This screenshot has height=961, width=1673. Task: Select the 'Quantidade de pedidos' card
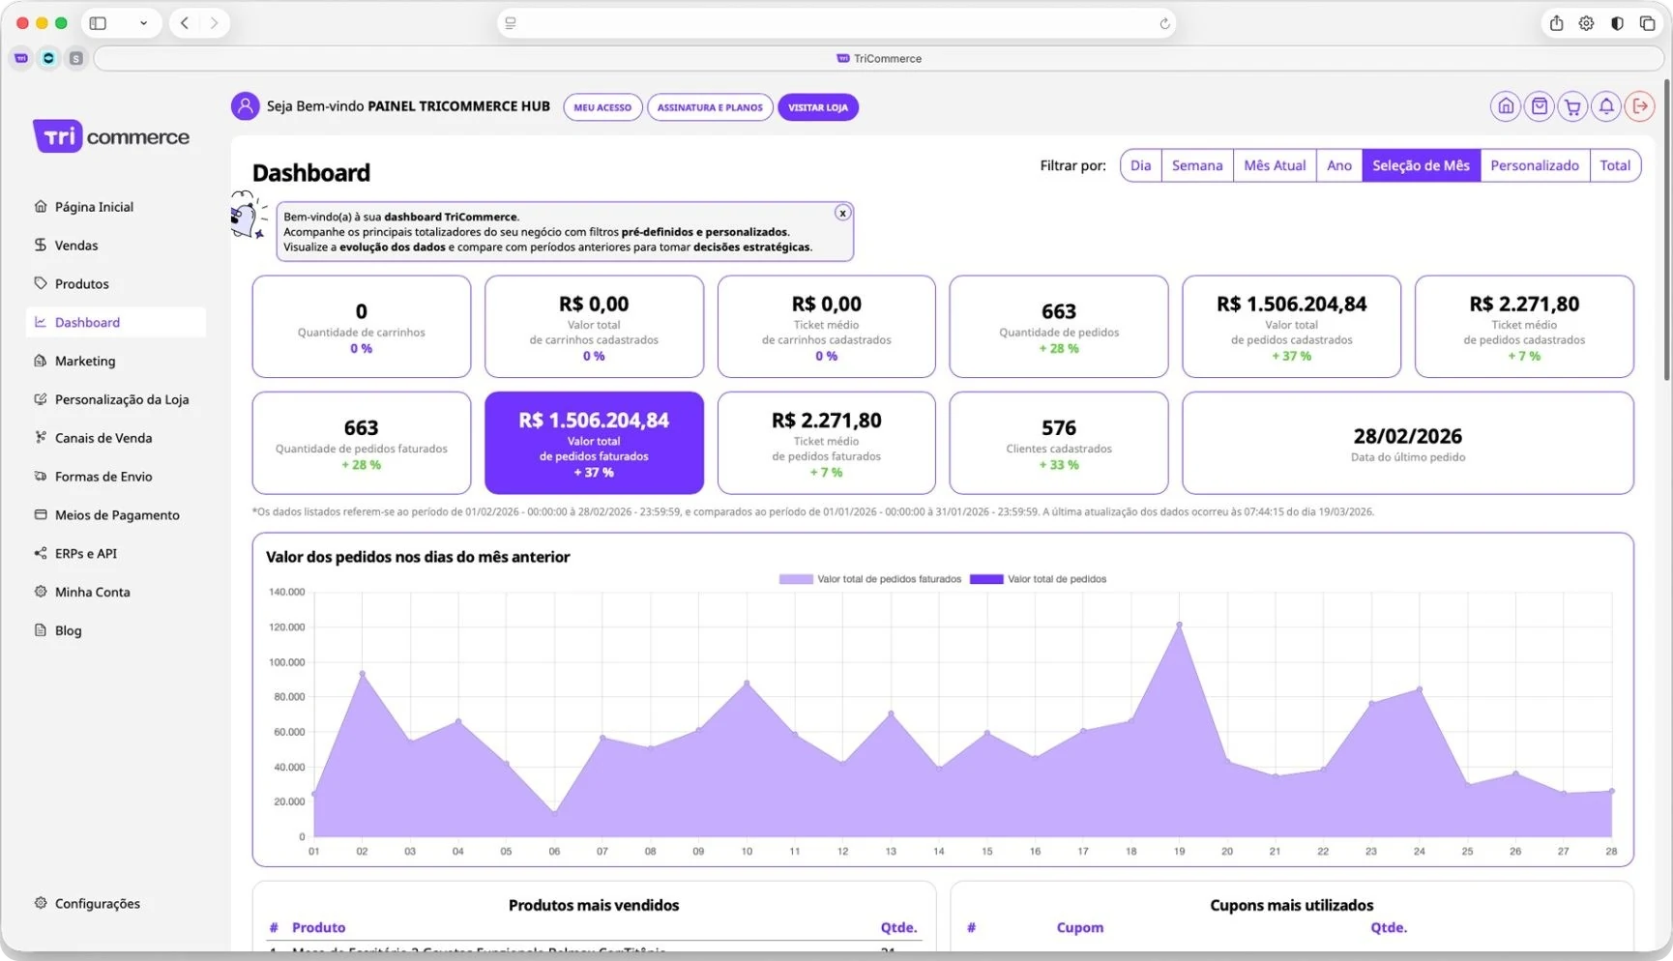pyautogui.click(x=1059, y=327)
